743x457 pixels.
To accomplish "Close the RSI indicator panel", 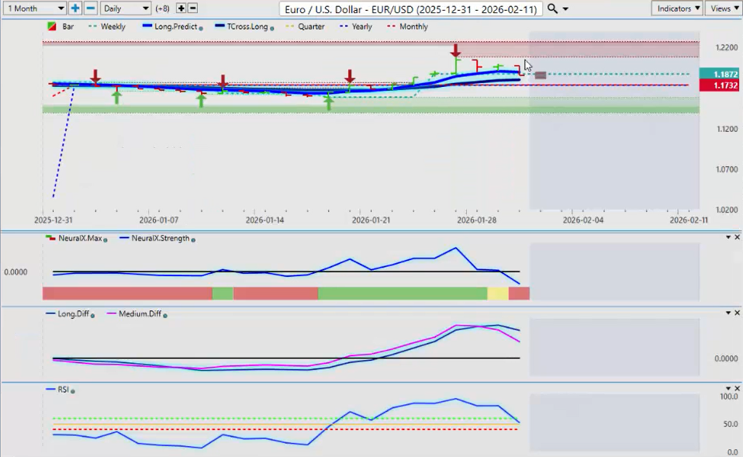I will pyautogui.click(x=737, y=389).
